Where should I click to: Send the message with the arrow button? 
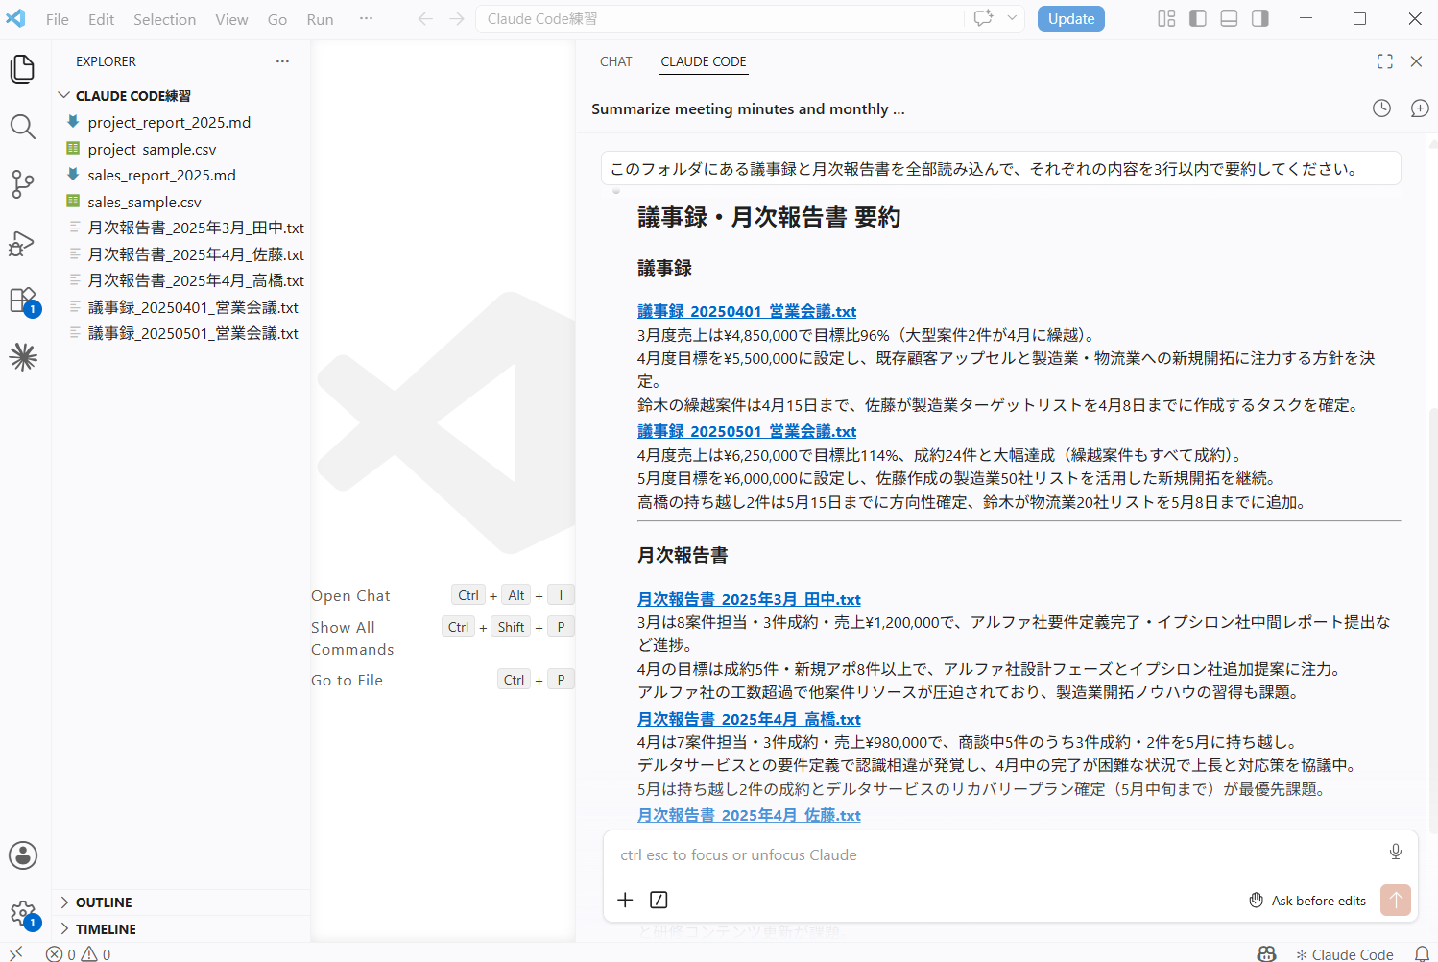(x=1396, y=900)
